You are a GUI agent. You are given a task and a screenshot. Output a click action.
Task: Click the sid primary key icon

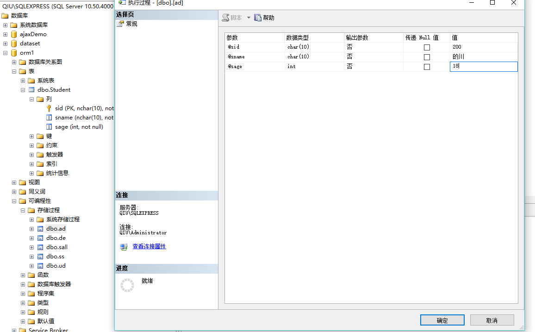coord(49,108)
